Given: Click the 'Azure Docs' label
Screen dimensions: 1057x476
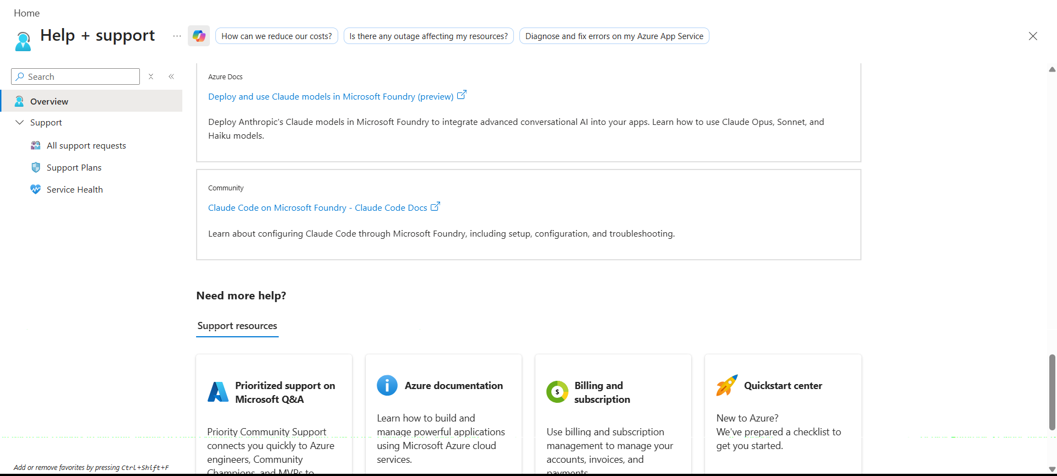Looking at the screenshot, I should coord(225,76).
